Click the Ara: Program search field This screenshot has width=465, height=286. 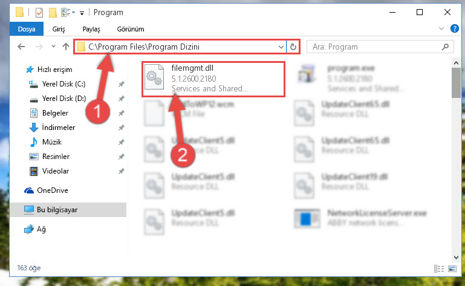tap(376, 47)
